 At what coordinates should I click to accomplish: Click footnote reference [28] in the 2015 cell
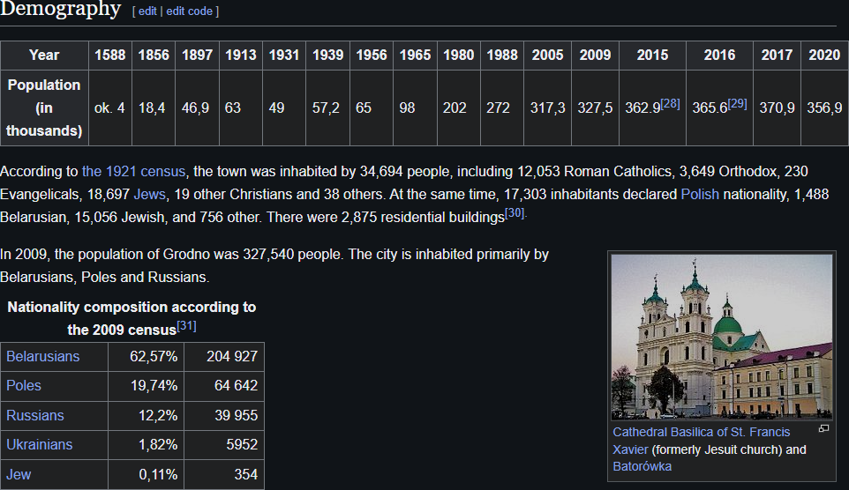click(x=670, y=103)
